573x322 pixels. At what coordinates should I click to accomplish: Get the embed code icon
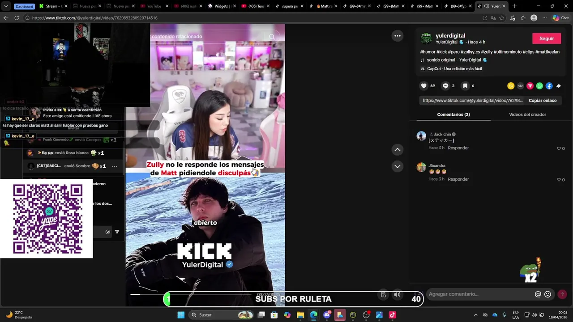tap(520, 86)
